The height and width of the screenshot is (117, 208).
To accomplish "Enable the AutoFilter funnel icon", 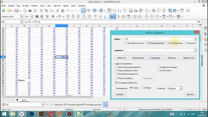I will tap(124, 11).
